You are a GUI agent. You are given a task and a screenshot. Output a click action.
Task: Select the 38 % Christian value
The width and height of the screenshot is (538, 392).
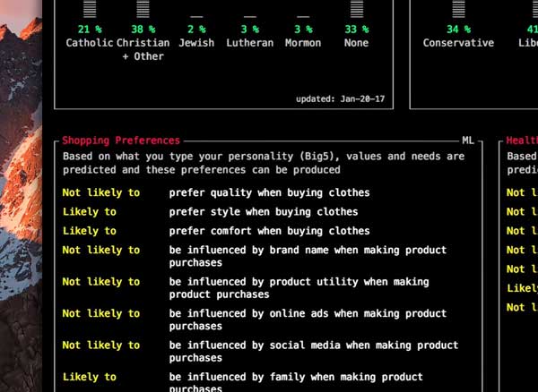click(143, 30)
